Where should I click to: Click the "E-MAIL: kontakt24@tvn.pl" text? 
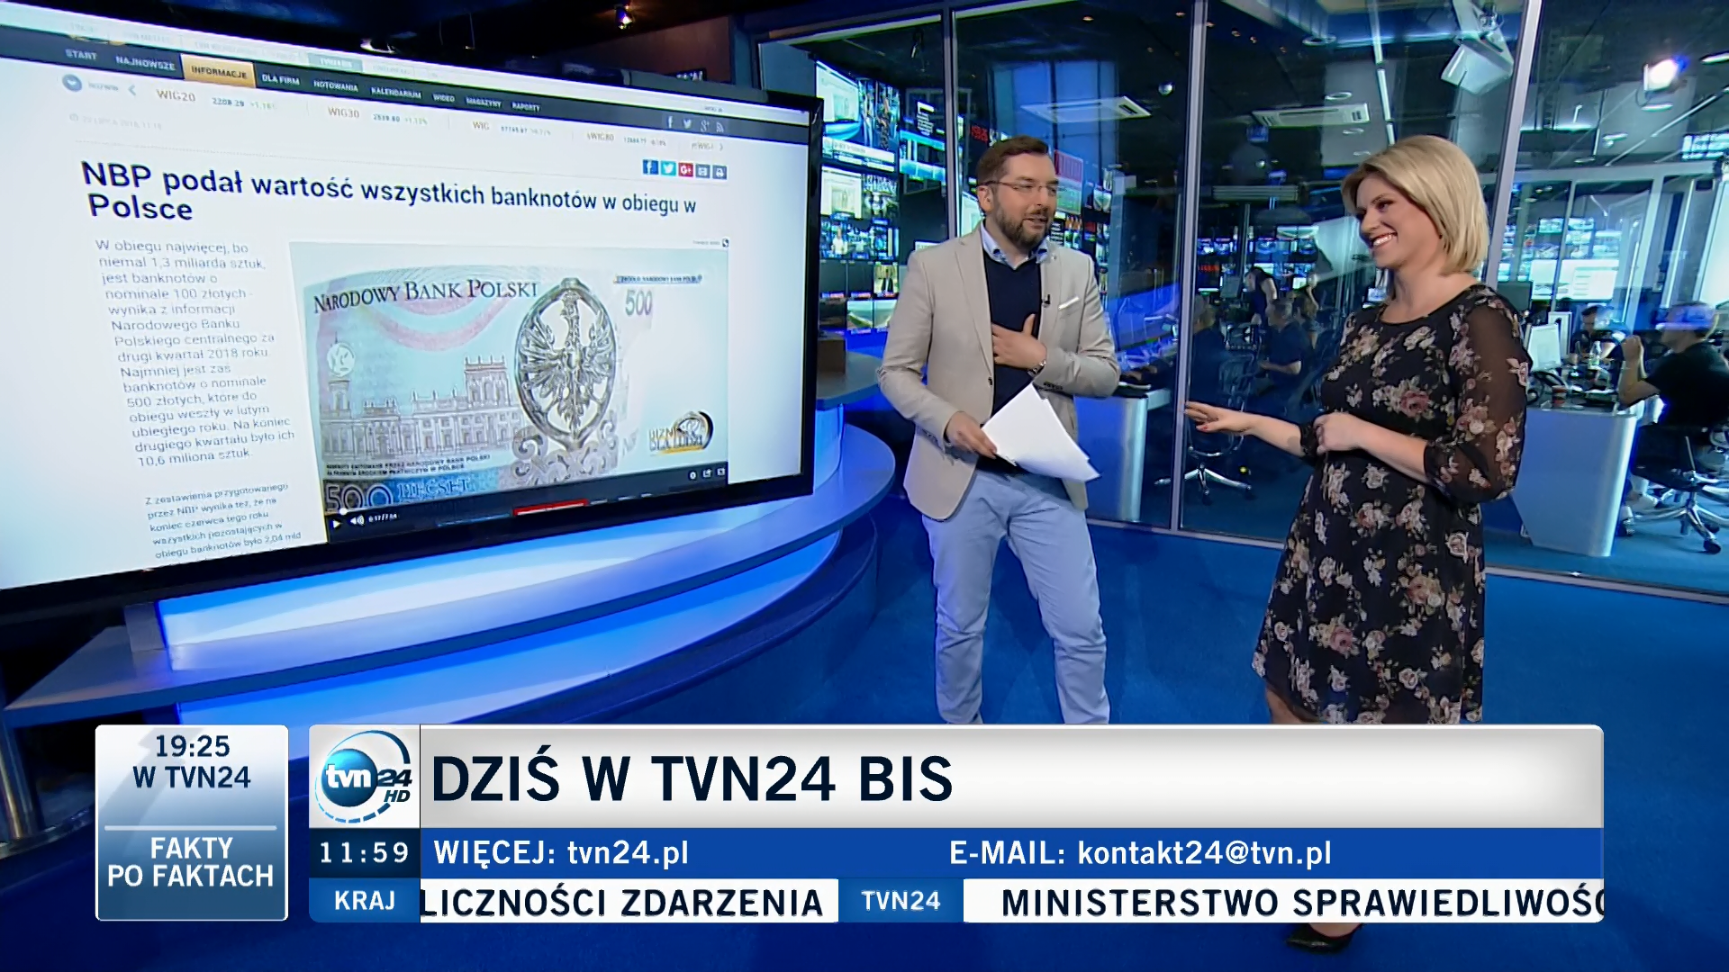[x=1140, y=852]
